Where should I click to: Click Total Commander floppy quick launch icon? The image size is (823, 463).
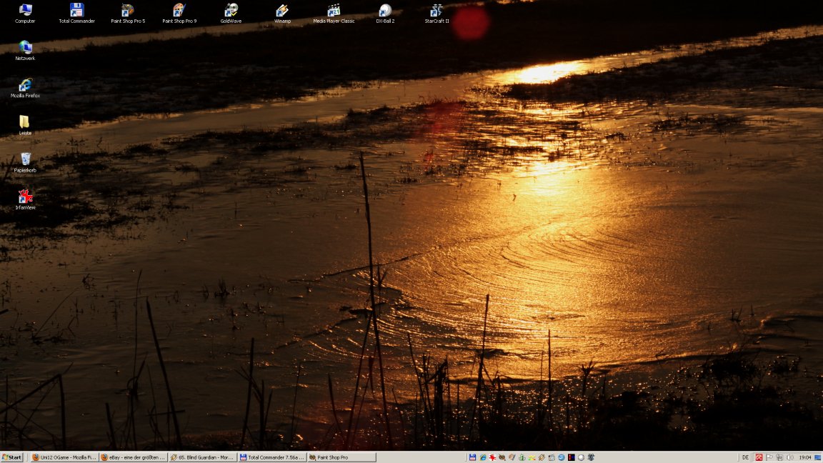click(472, 457)
